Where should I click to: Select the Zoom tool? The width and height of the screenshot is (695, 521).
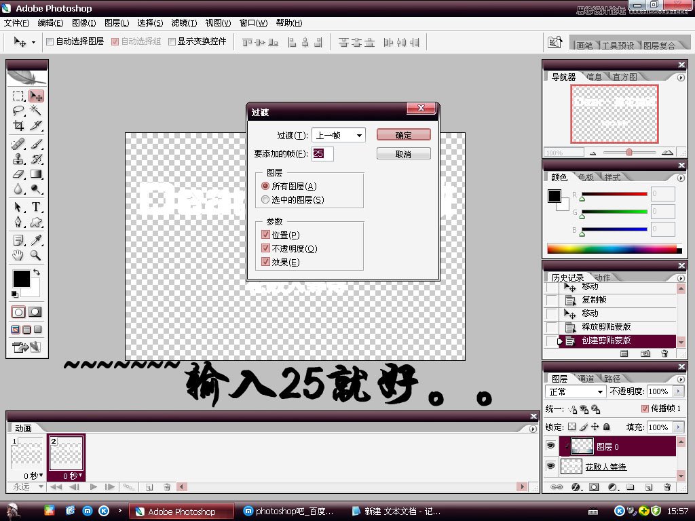pyautogui.click(x=36, y=255)
